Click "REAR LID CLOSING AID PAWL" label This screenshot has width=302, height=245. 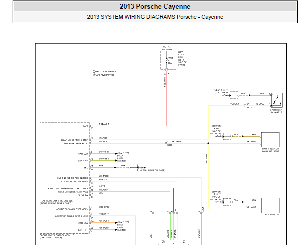(73, 192)
